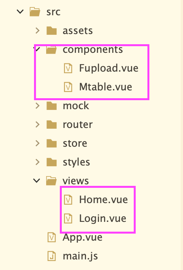Open the Login.vue file
This screenshot has width=183, height=270.
point(103,219)
